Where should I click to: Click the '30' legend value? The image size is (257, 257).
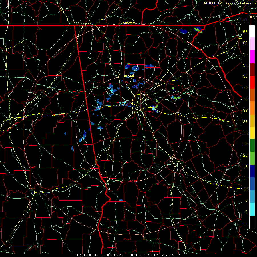click(x=245, y=133)
